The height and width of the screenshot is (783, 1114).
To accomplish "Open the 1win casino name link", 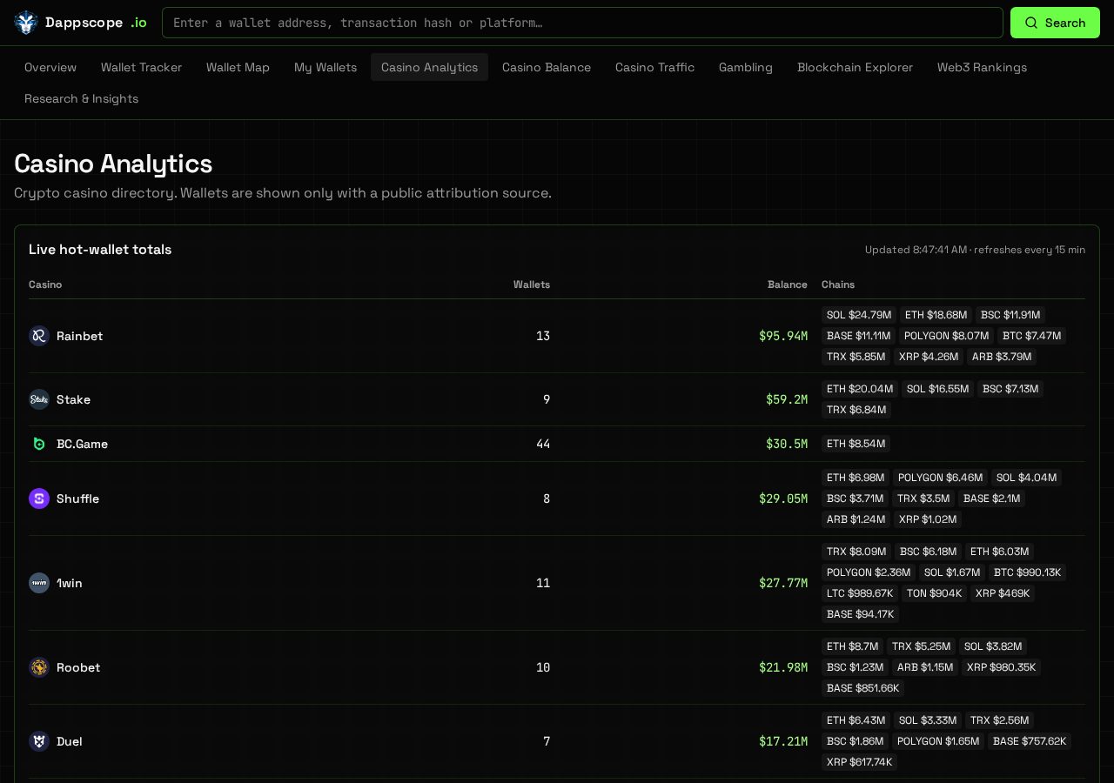I will tap(70, 583).
